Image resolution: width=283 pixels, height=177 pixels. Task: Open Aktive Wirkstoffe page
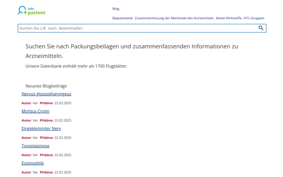228,18
